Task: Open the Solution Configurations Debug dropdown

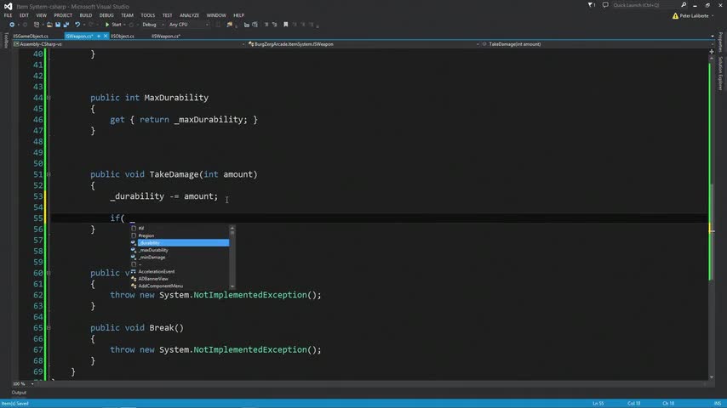Action: (152, 25)
